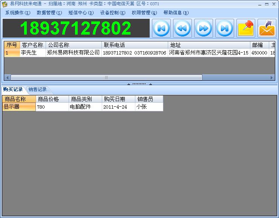
Task: Click the postcode cell 450000
Action: click(259, 53)
